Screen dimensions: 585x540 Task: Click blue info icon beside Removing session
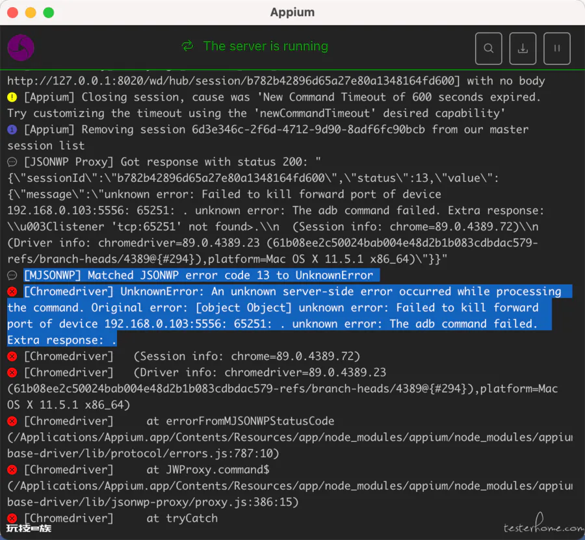tap(12, 130)
